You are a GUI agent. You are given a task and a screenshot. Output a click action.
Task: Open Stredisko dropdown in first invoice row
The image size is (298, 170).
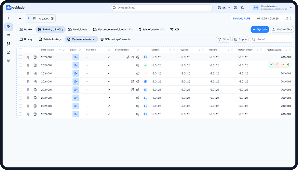coord(109,57)
